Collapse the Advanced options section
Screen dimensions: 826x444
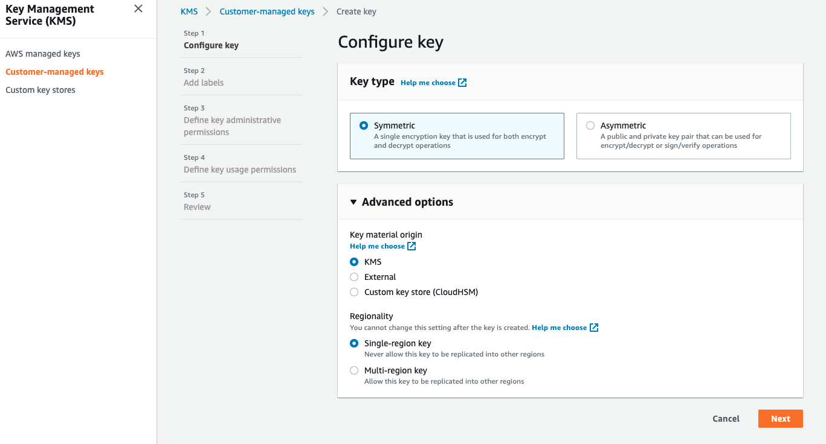click(x=353, y=202)
